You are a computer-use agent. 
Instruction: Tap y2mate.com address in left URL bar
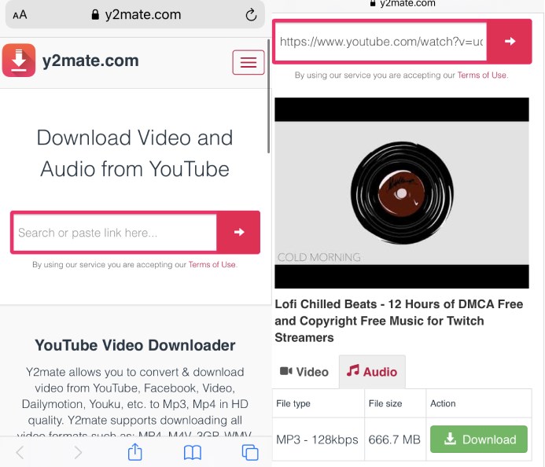(143, 15)
